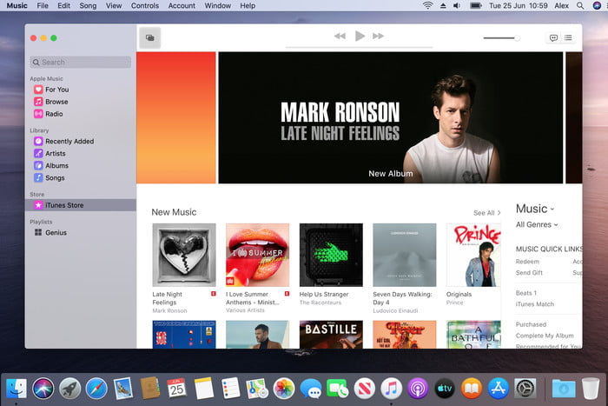Open Songs in the Library

pos(50,177)
